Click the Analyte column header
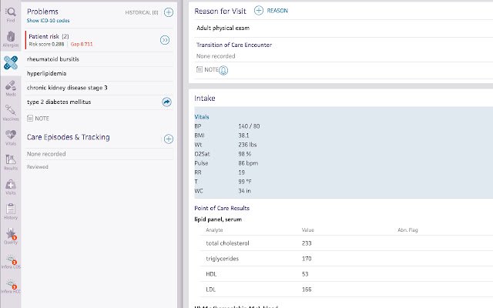Viewport: 493px width, 308px height. coord(214,230)
